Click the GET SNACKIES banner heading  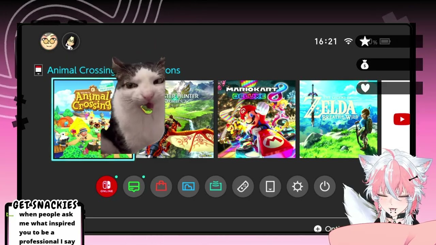(x=45, y=205)
